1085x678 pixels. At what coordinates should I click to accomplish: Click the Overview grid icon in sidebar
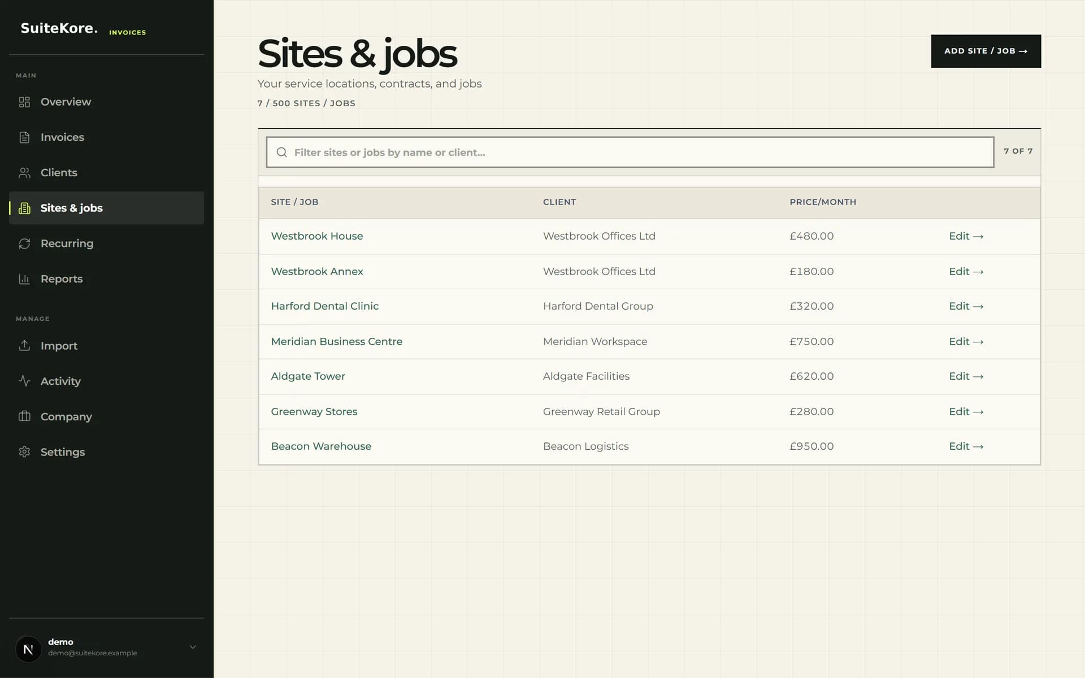[x=24, y=102]
